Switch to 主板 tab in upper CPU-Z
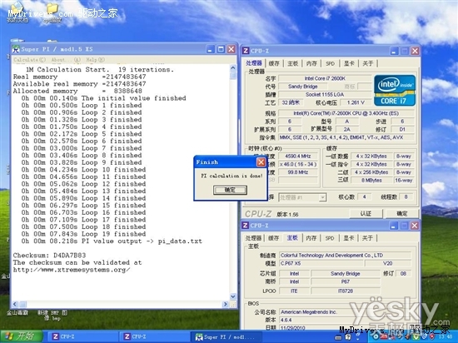This screenshot has height=343, width=458. [x=292, y=63]
